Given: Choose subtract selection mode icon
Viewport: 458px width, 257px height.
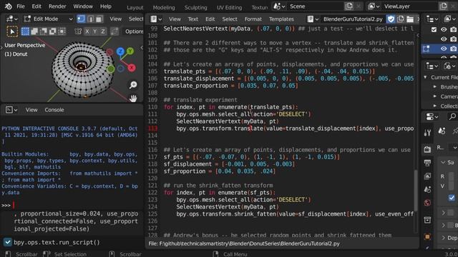Looking at the screenshot, I should (x=44, y=31).
